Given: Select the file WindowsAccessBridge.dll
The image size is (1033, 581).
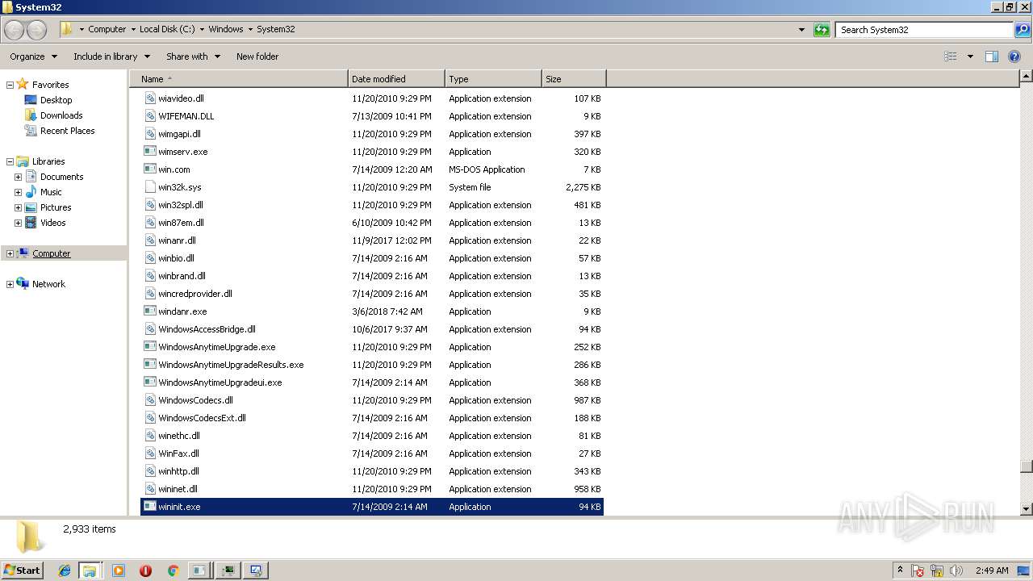Looking at the screenshot, I should click(372, 329).
